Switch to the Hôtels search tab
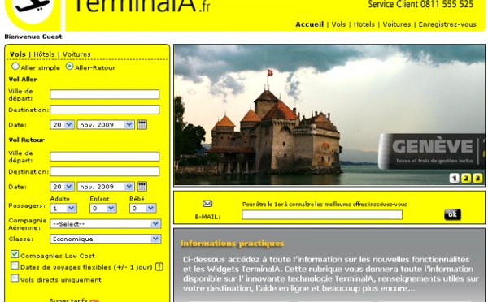Image resolution: width=488 pixels, height=302 pixels. [x=44, y=54]
